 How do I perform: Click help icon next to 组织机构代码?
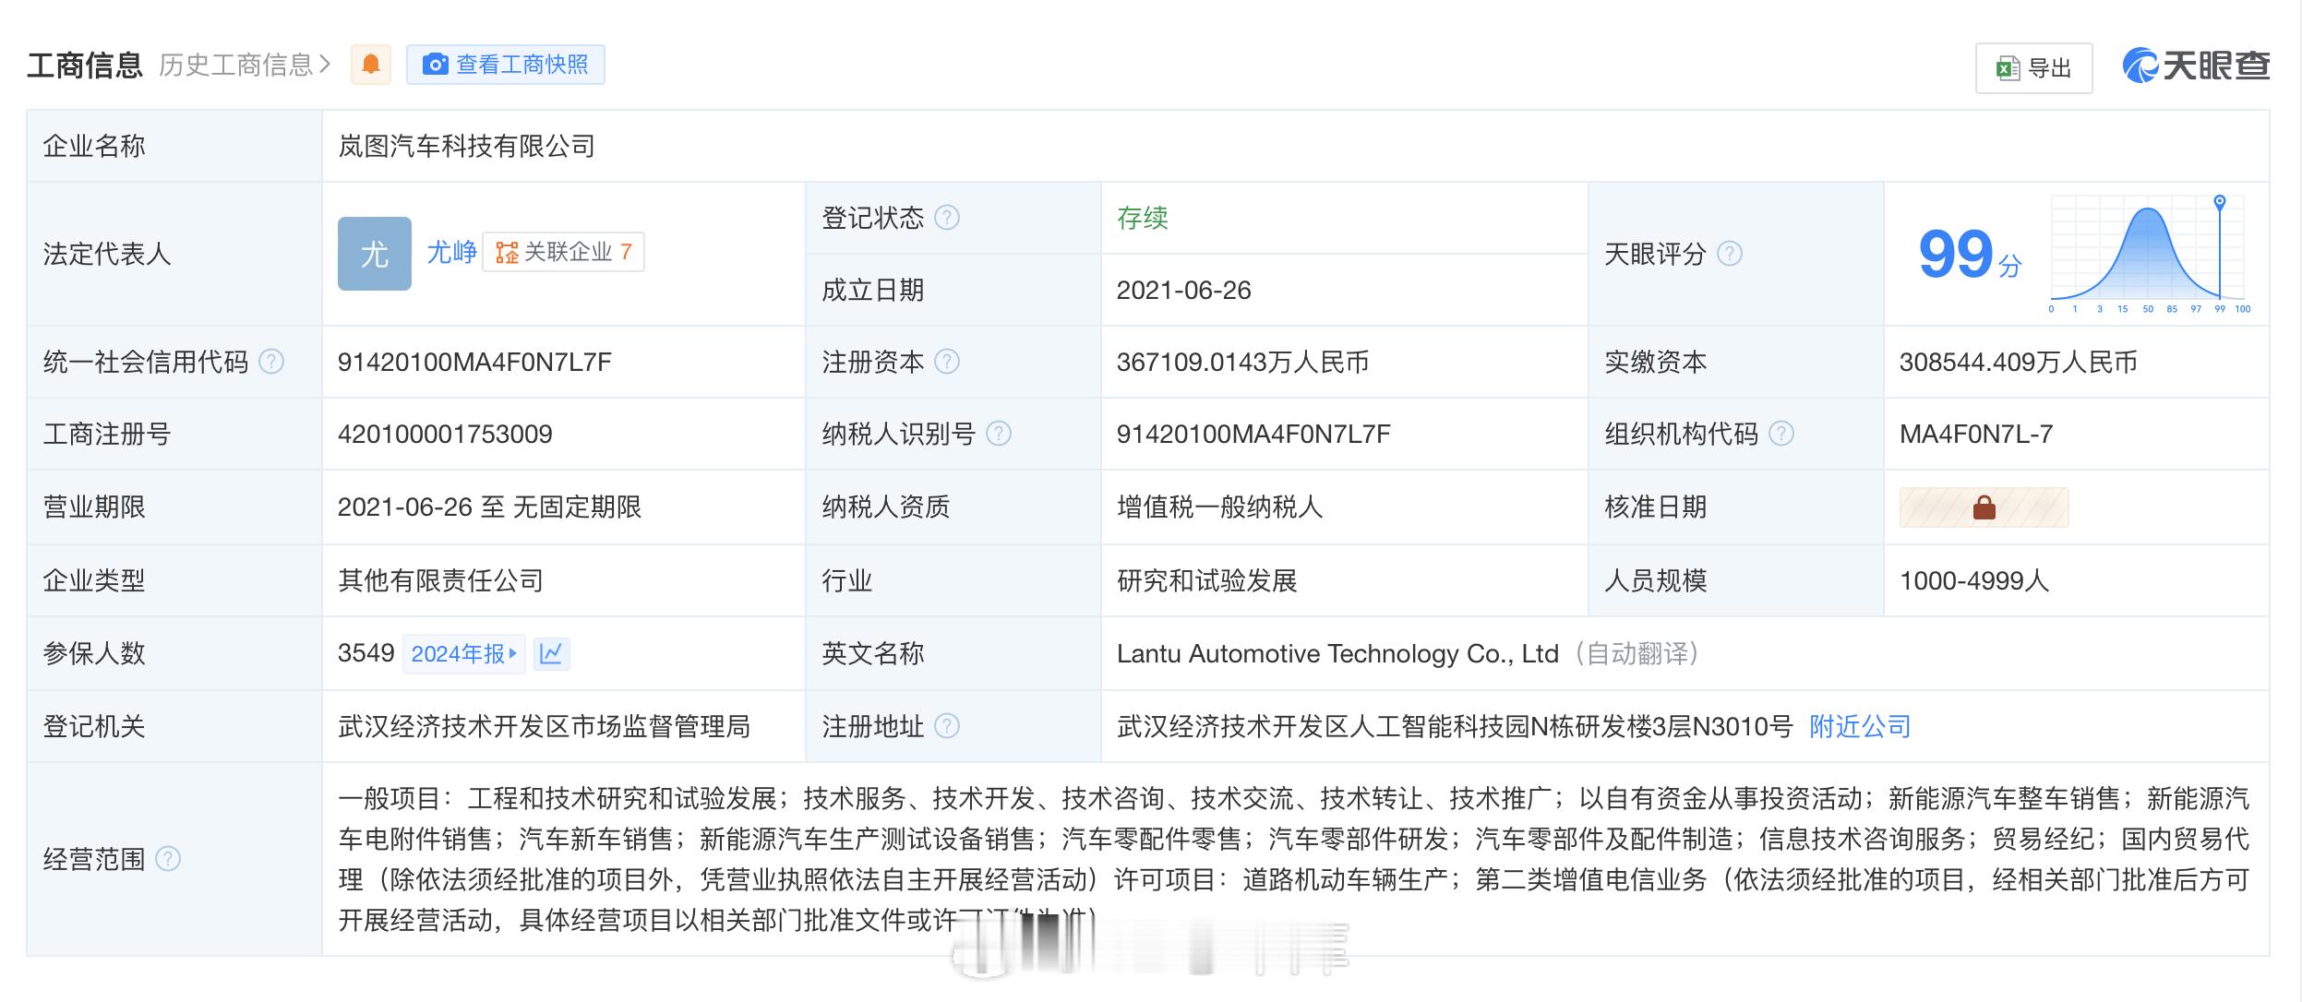1781,434
